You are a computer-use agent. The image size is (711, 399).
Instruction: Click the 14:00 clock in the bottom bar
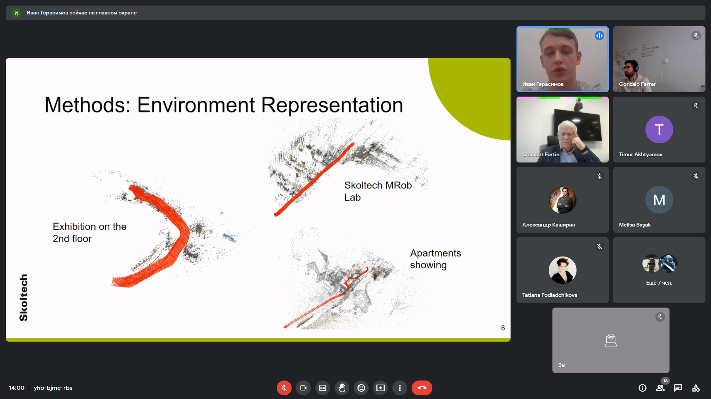[x=17, y=388]
